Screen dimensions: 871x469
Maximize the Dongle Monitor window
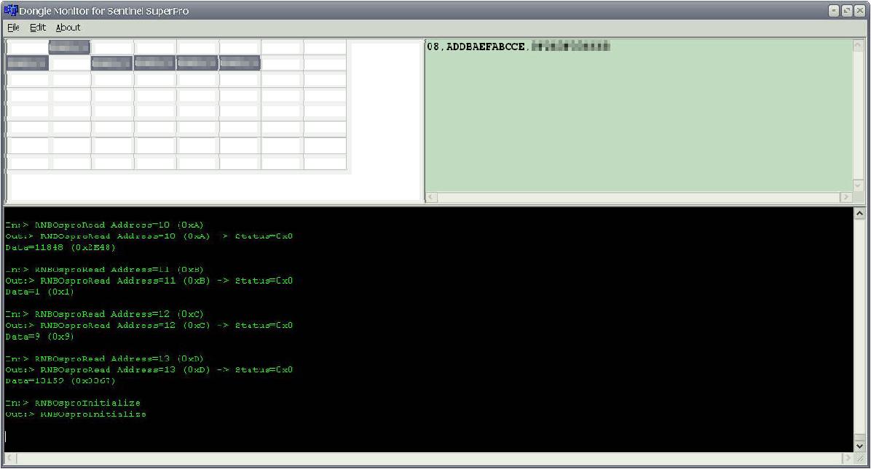846,11
